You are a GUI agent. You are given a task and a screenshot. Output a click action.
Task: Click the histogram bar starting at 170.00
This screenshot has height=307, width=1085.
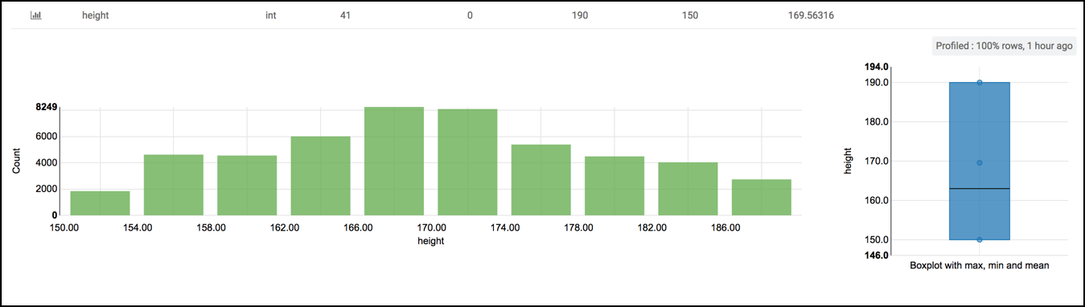(x=467, y=162)
